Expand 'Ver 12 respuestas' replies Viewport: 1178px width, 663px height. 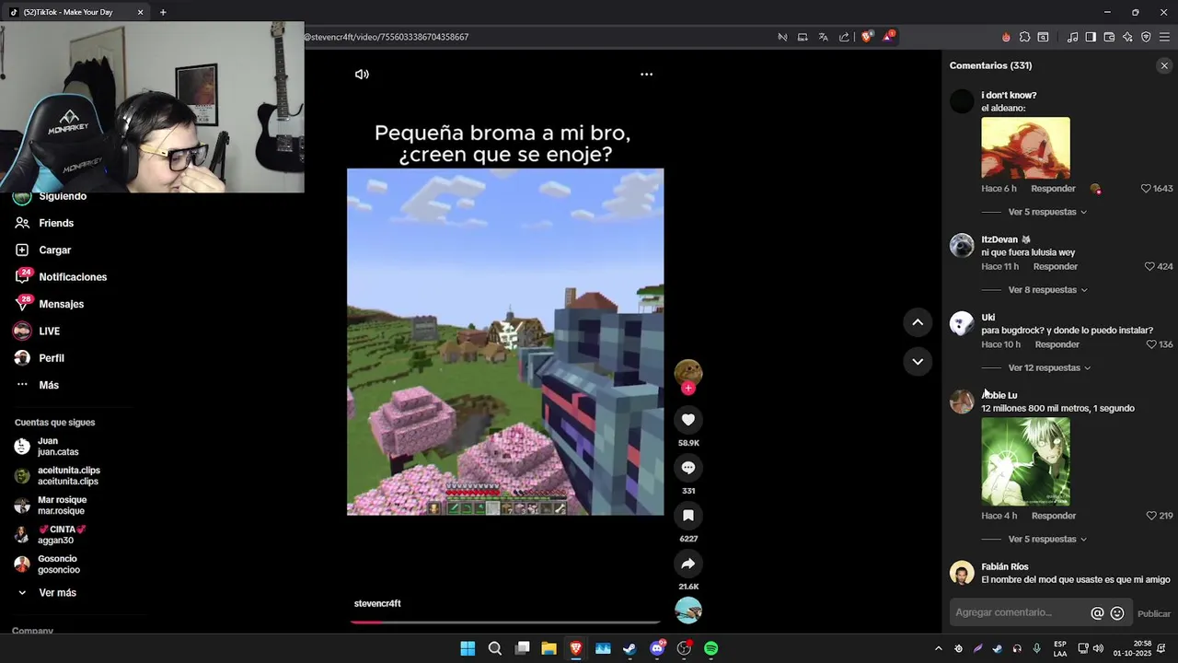1049,368
